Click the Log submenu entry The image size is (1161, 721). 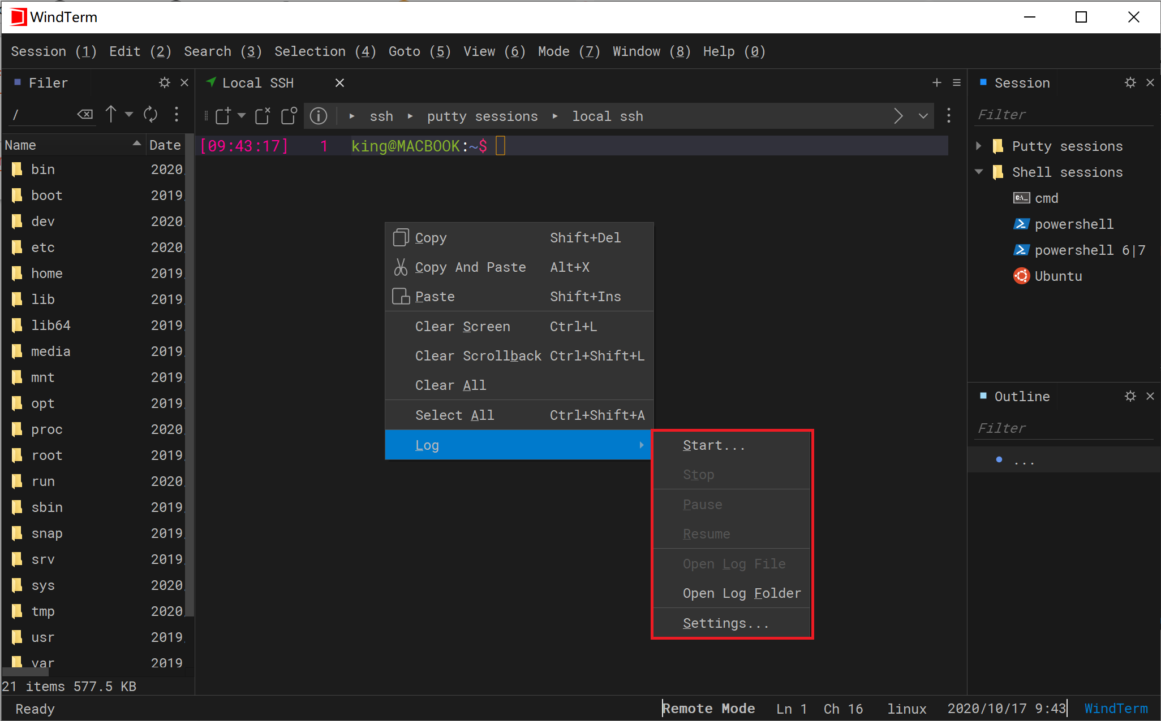click(518, 445)
